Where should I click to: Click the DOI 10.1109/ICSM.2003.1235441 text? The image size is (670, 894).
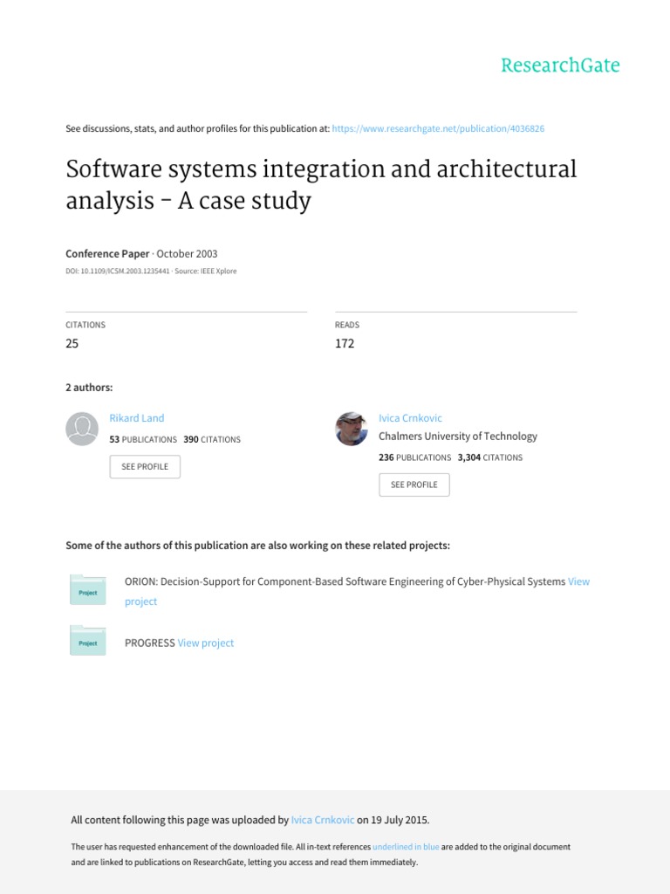pos(118,272)
